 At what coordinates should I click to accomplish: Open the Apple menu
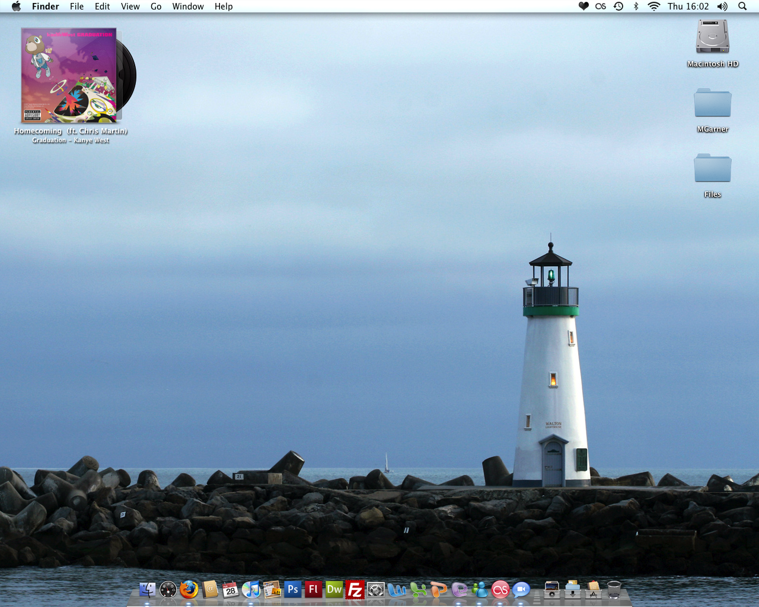tap(16, 7)
